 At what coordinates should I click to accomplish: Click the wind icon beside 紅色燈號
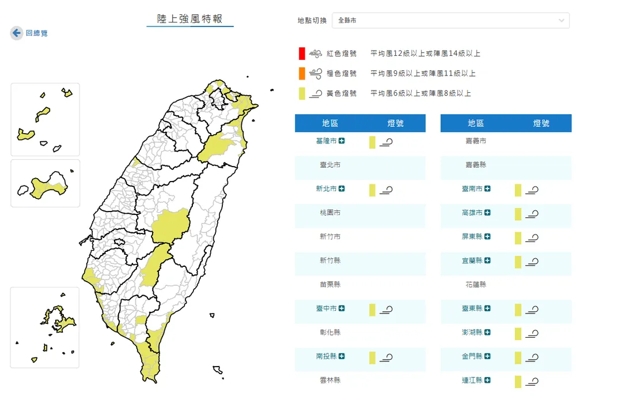pos(316,54)
